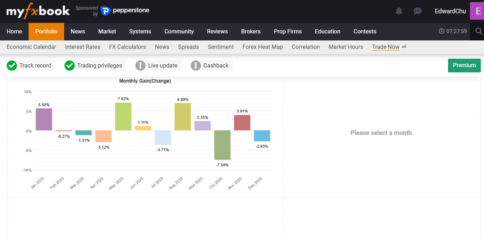This screenshot has height=238, width=484.
Task: Click the Live update warning icon
Action: [x=140, y=65]
